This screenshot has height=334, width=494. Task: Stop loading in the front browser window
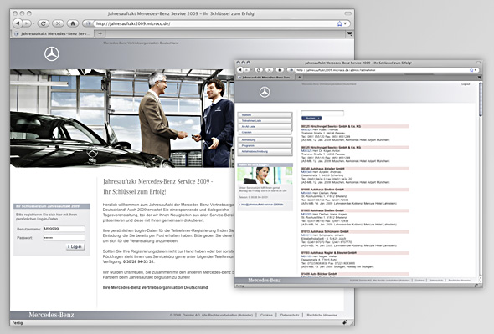269,70
